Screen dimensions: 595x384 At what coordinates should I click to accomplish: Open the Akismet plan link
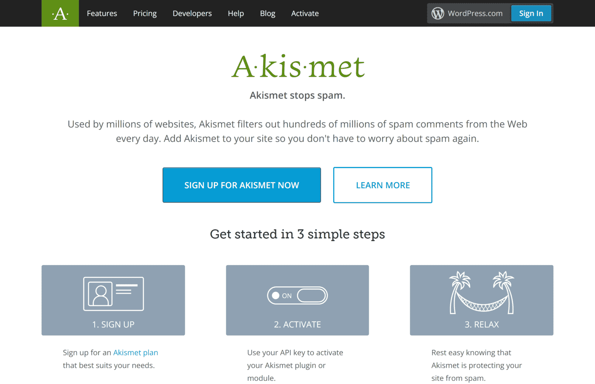coord(136,352)
